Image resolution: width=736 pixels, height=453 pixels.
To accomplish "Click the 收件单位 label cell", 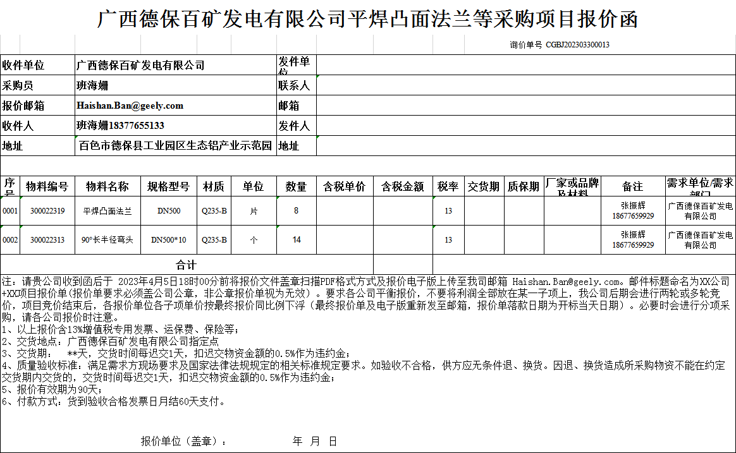I will (37, 64).
